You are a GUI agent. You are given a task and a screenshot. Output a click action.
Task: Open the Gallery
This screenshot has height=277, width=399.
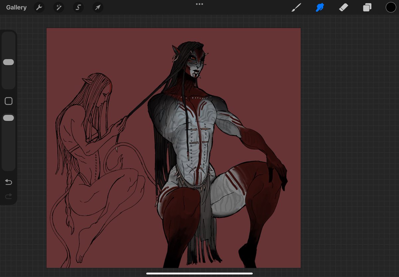point(16,7)
